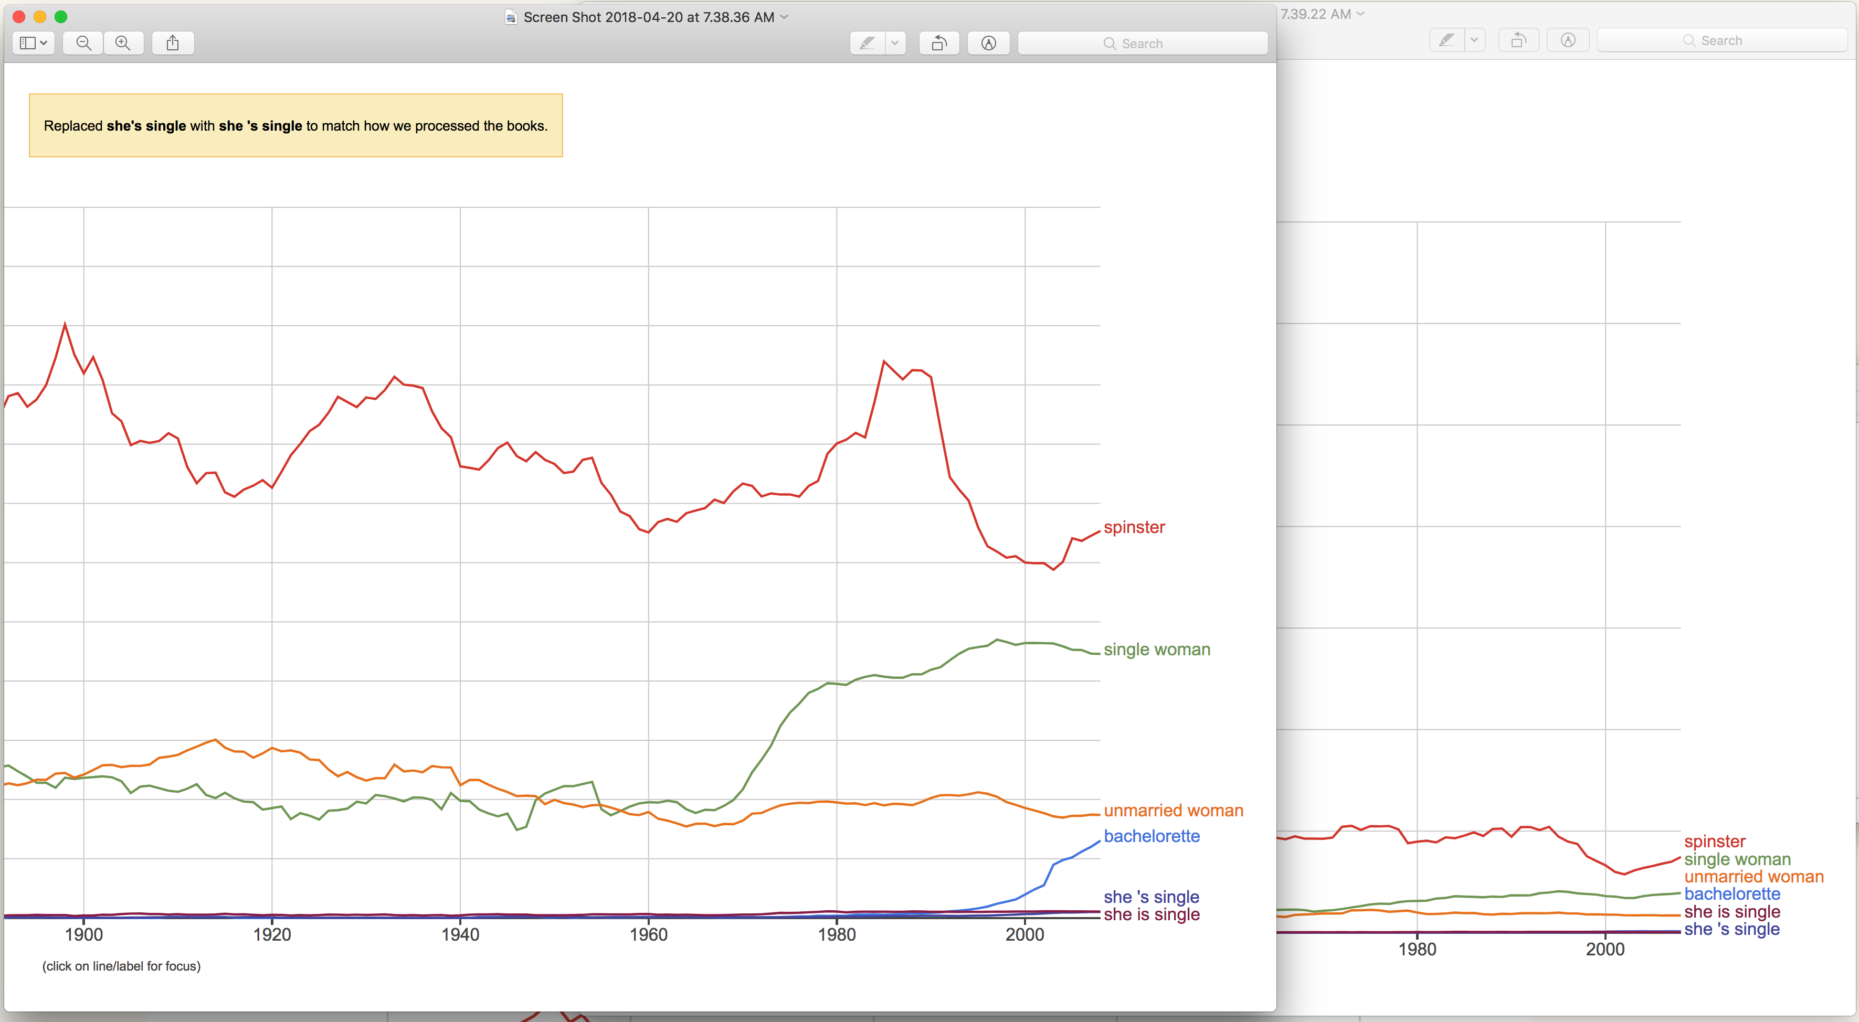Click the 2000 axis label in front chart
The height and width of the screenshot is (1022, 1859).
click(1024, 935)
